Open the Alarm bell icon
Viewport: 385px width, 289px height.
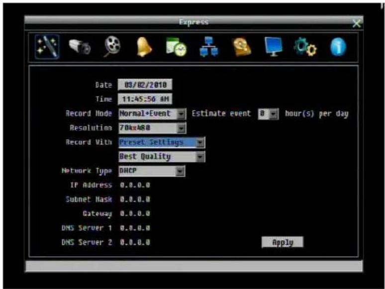(144, 47)
